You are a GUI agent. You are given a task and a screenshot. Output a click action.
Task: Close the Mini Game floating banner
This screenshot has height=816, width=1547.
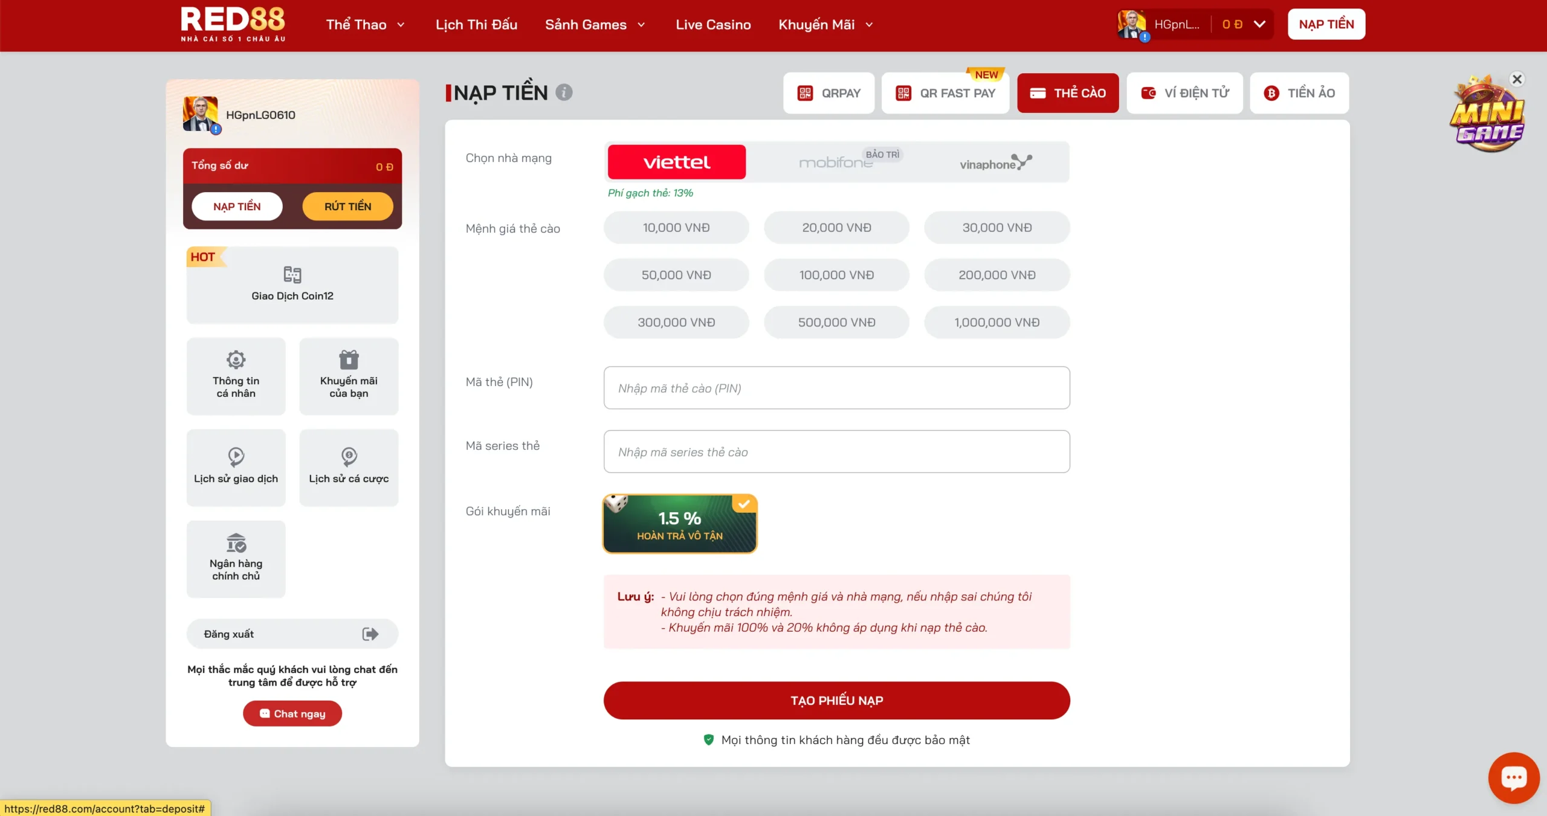1517,79
